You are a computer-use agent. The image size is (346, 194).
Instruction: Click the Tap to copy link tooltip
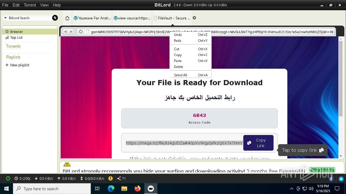coord(303,150)
